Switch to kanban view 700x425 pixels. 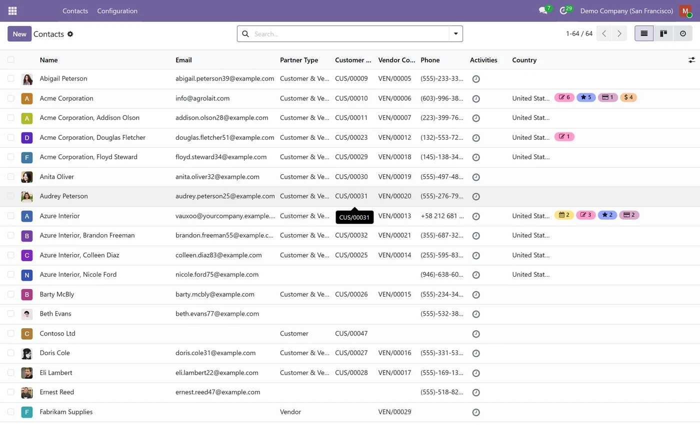tap(663, 33)
